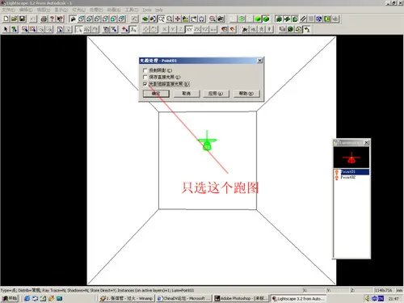Click the speaker icon at toolbar end

(335, 19)
